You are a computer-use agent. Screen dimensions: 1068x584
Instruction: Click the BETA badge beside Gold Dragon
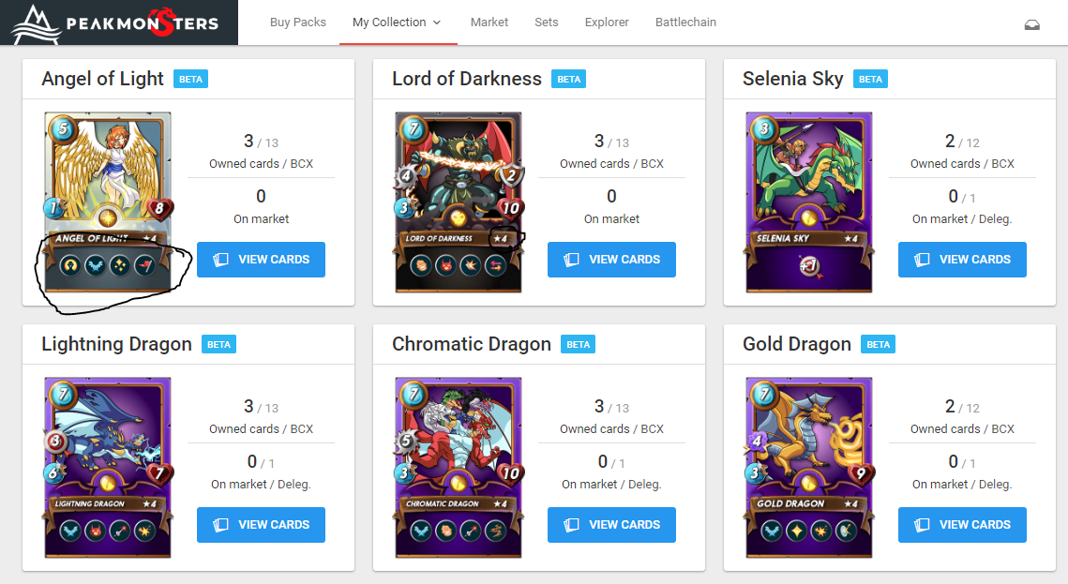coord(878,344)
